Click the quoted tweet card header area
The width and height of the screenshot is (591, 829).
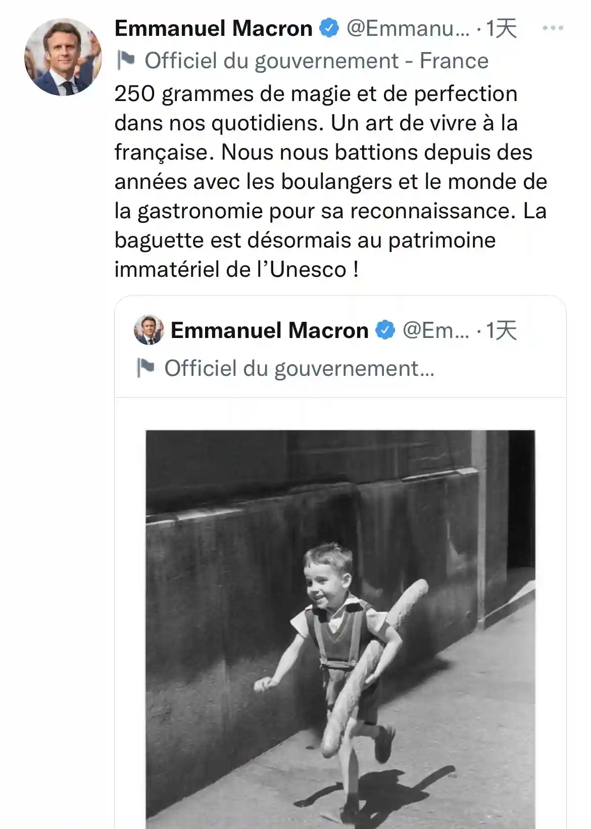(340, 348)
